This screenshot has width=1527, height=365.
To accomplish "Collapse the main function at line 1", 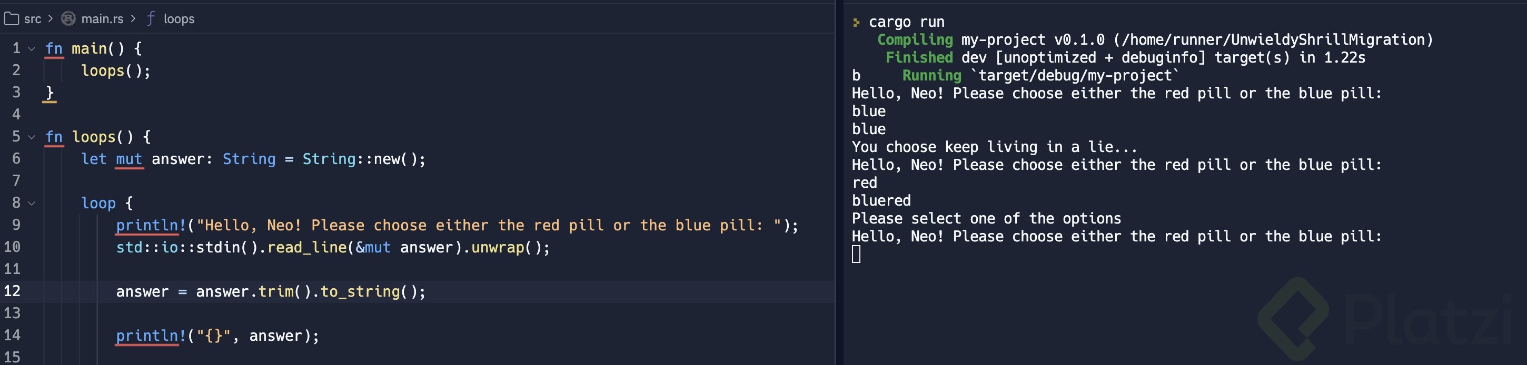I will tap(32, 48).
